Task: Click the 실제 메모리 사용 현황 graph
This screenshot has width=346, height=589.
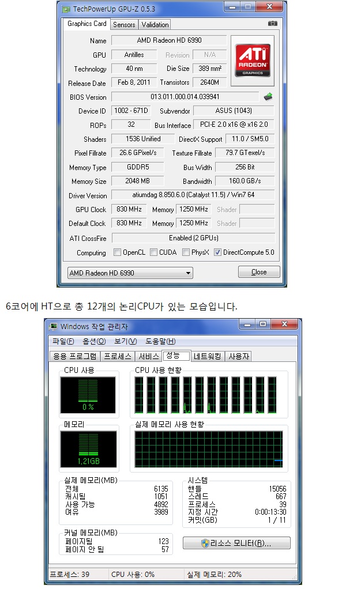Action: tap(209, 449)
